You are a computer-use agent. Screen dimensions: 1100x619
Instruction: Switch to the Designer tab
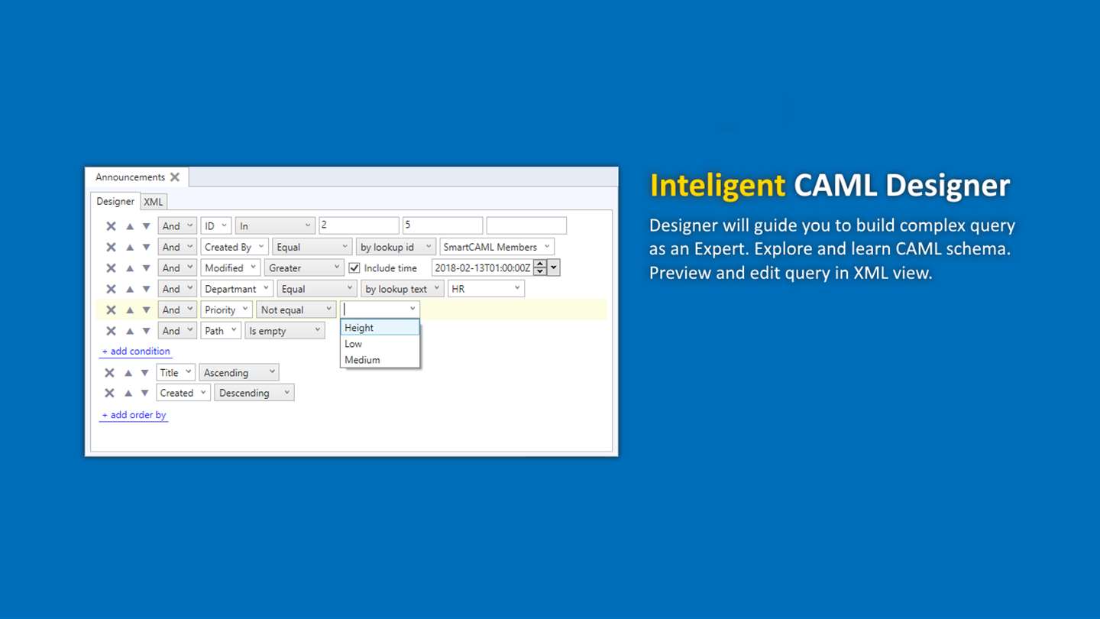point(115,202)
